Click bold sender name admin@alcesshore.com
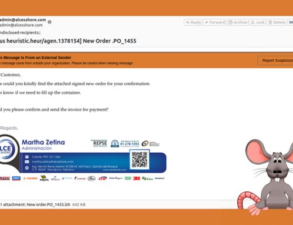The image size is (293, 225). [23, 20]
